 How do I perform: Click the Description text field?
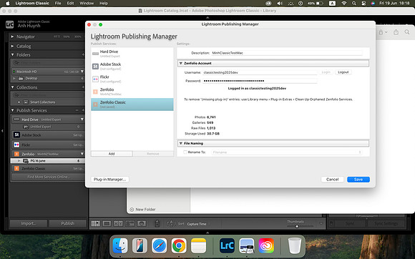(x=287, y=53)
